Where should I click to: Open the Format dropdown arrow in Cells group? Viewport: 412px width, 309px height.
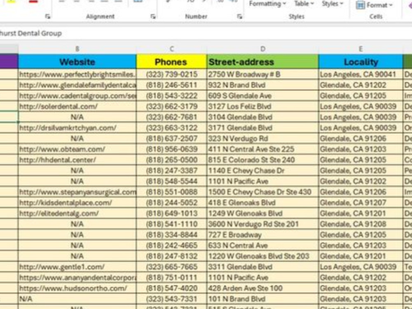pos(391,5)
